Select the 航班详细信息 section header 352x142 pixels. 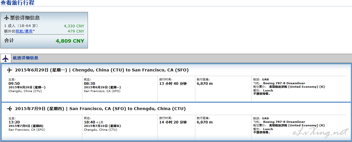pyautogui.click(x=26, y=58)
